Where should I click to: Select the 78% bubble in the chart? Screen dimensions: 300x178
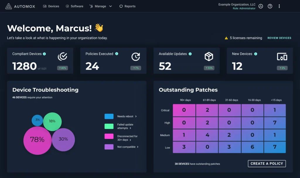pyautogui.click(x=37, y=140)
